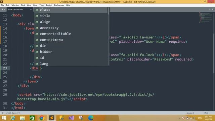Open the taskbar clock and date
Viewport: 215px width, 121px height.
pyautogui.click(x=208, y=118)
